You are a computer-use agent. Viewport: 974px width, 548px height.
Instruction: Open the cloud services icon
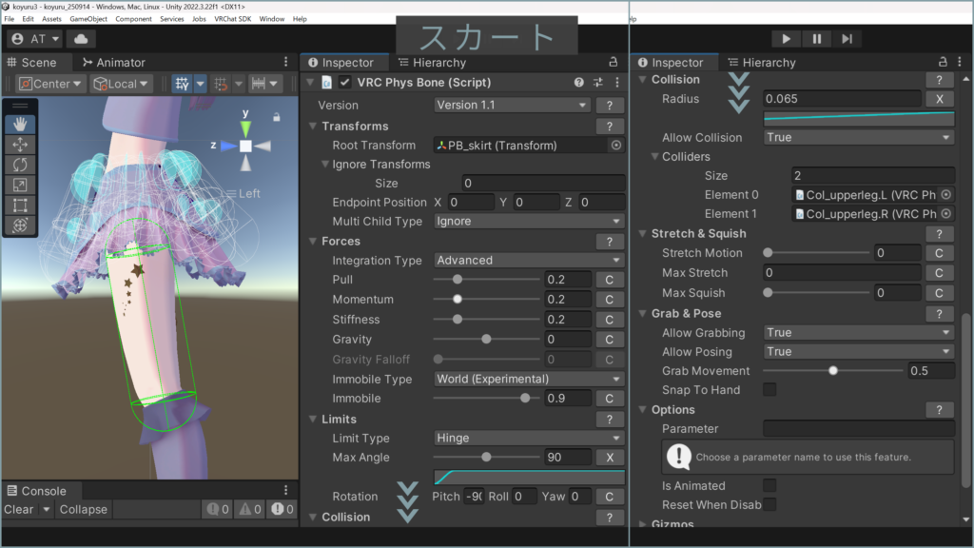(x=80, y=39)
